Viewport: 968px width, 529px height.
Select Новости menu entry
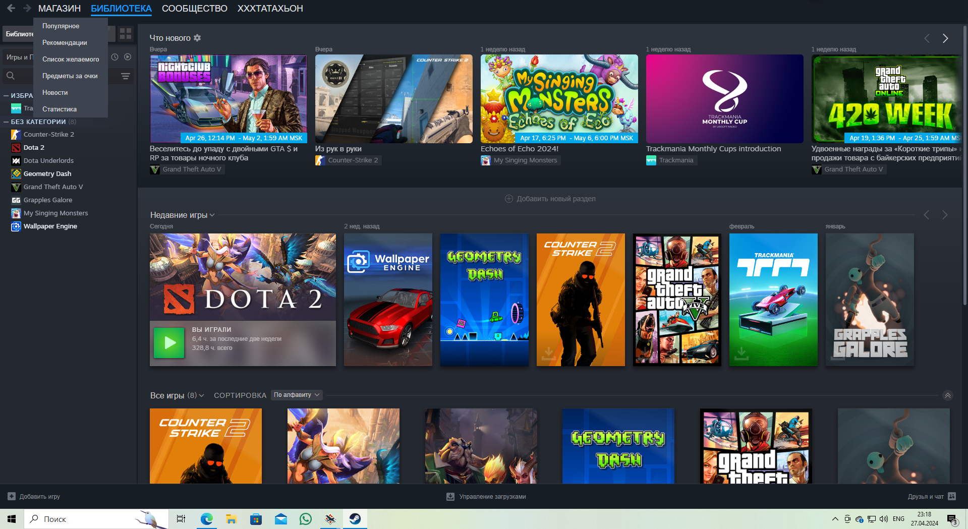point(71,92)
